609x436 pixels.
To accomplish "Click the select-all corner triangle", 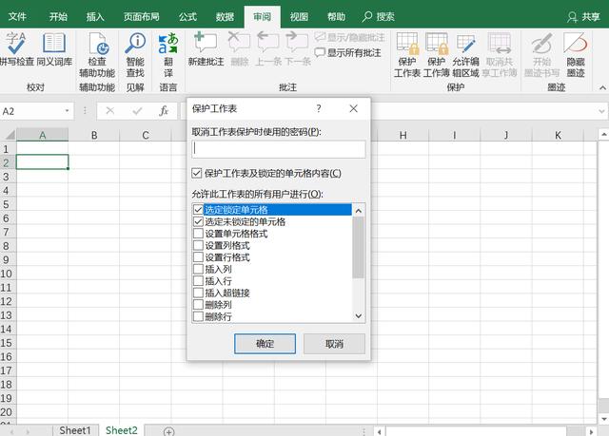I will tap(9, 135).
